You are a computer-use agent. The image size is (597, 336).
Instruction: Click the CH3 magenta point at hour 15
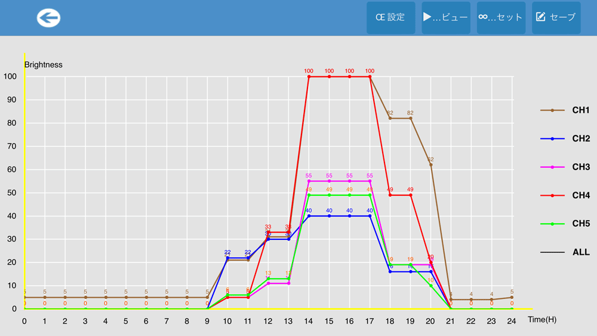pos(329,181)
